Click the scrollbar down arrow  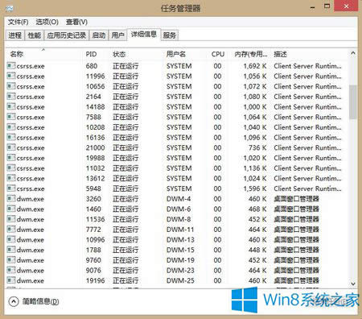click(x=353, y=284)
